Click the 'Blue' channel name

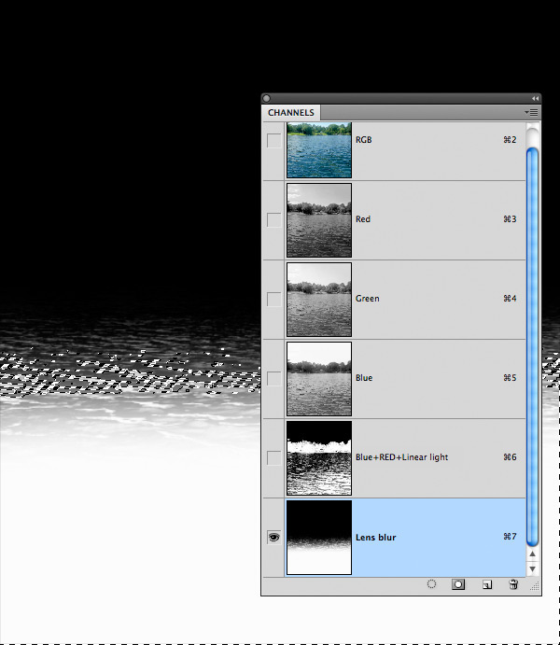(364, 378)
